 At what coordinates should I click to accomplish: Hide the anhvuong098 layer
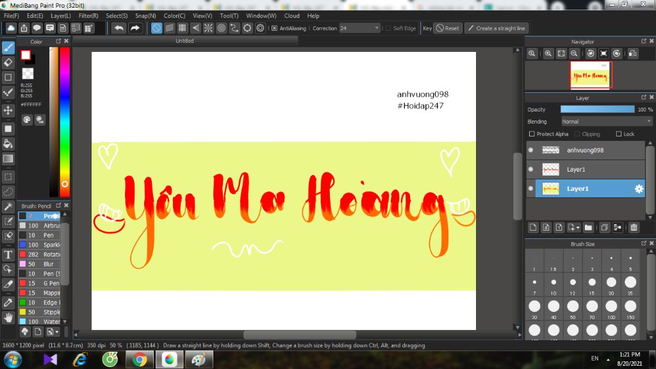(x=531, y=150)
